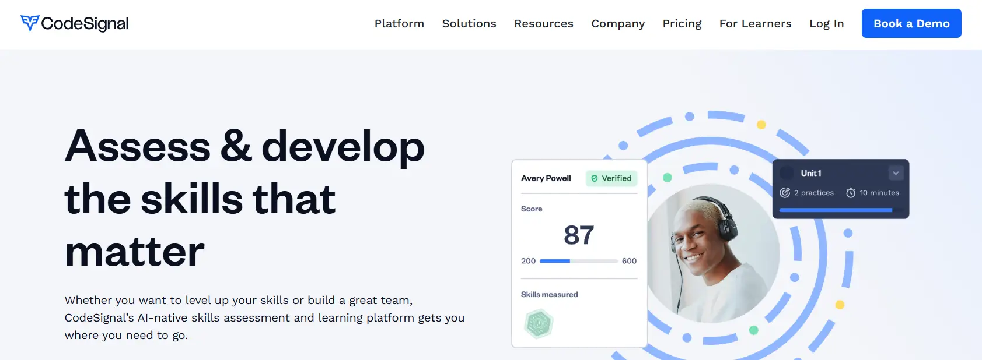This screenshot has height=360, width=982.
Task: Click the score progress bar between 200 and 600
Action: point(579,261)
